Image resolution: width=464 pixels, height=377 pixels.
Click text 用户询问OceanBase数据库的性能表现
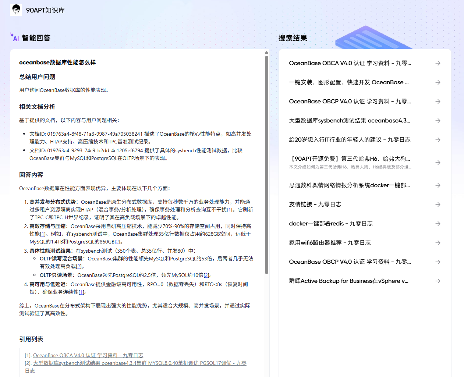coord(65,90)
